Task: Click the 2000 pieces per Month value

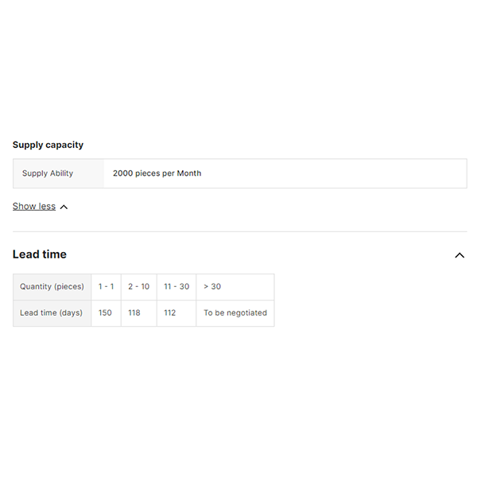Action: [157, 173]
